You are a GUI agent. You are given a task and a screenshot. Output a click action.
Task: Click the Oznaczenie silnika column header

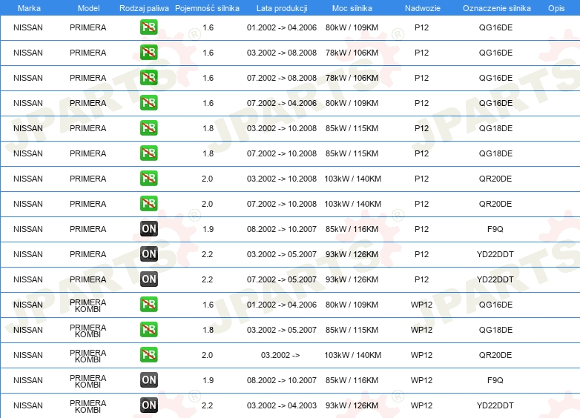[x=496, y=8]
